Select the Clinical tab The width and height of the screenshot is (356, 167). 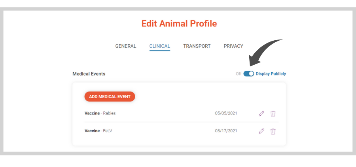[160, 46]
